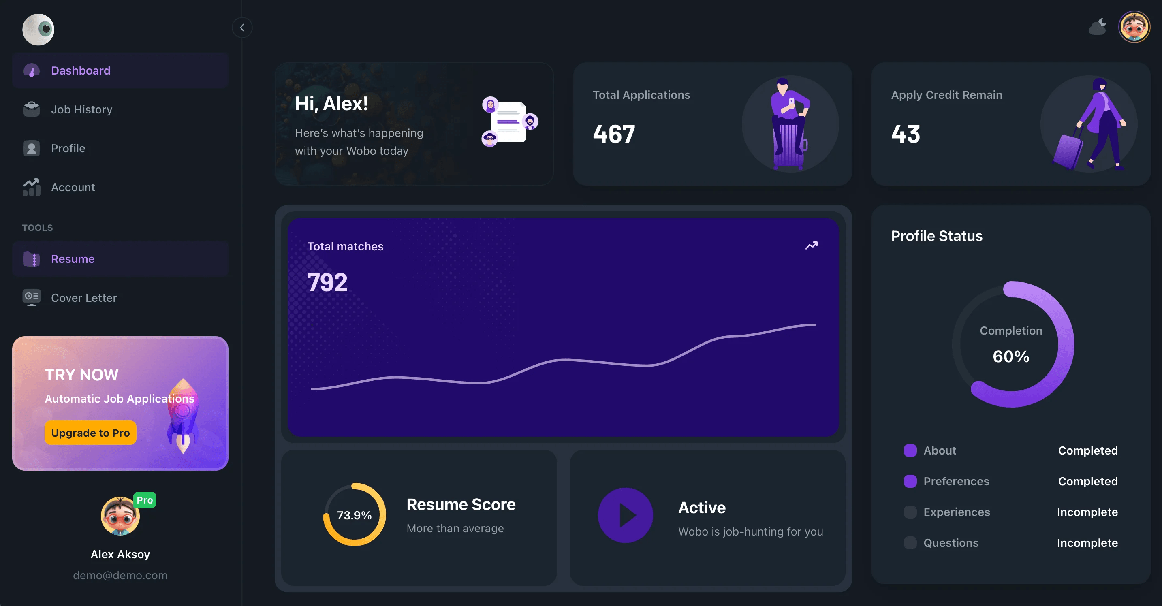Image resolution: width=1162 pixels, height=606 pixels.
Task: Click the 60% completion progress ring
Action: [x=1012, y=344]
